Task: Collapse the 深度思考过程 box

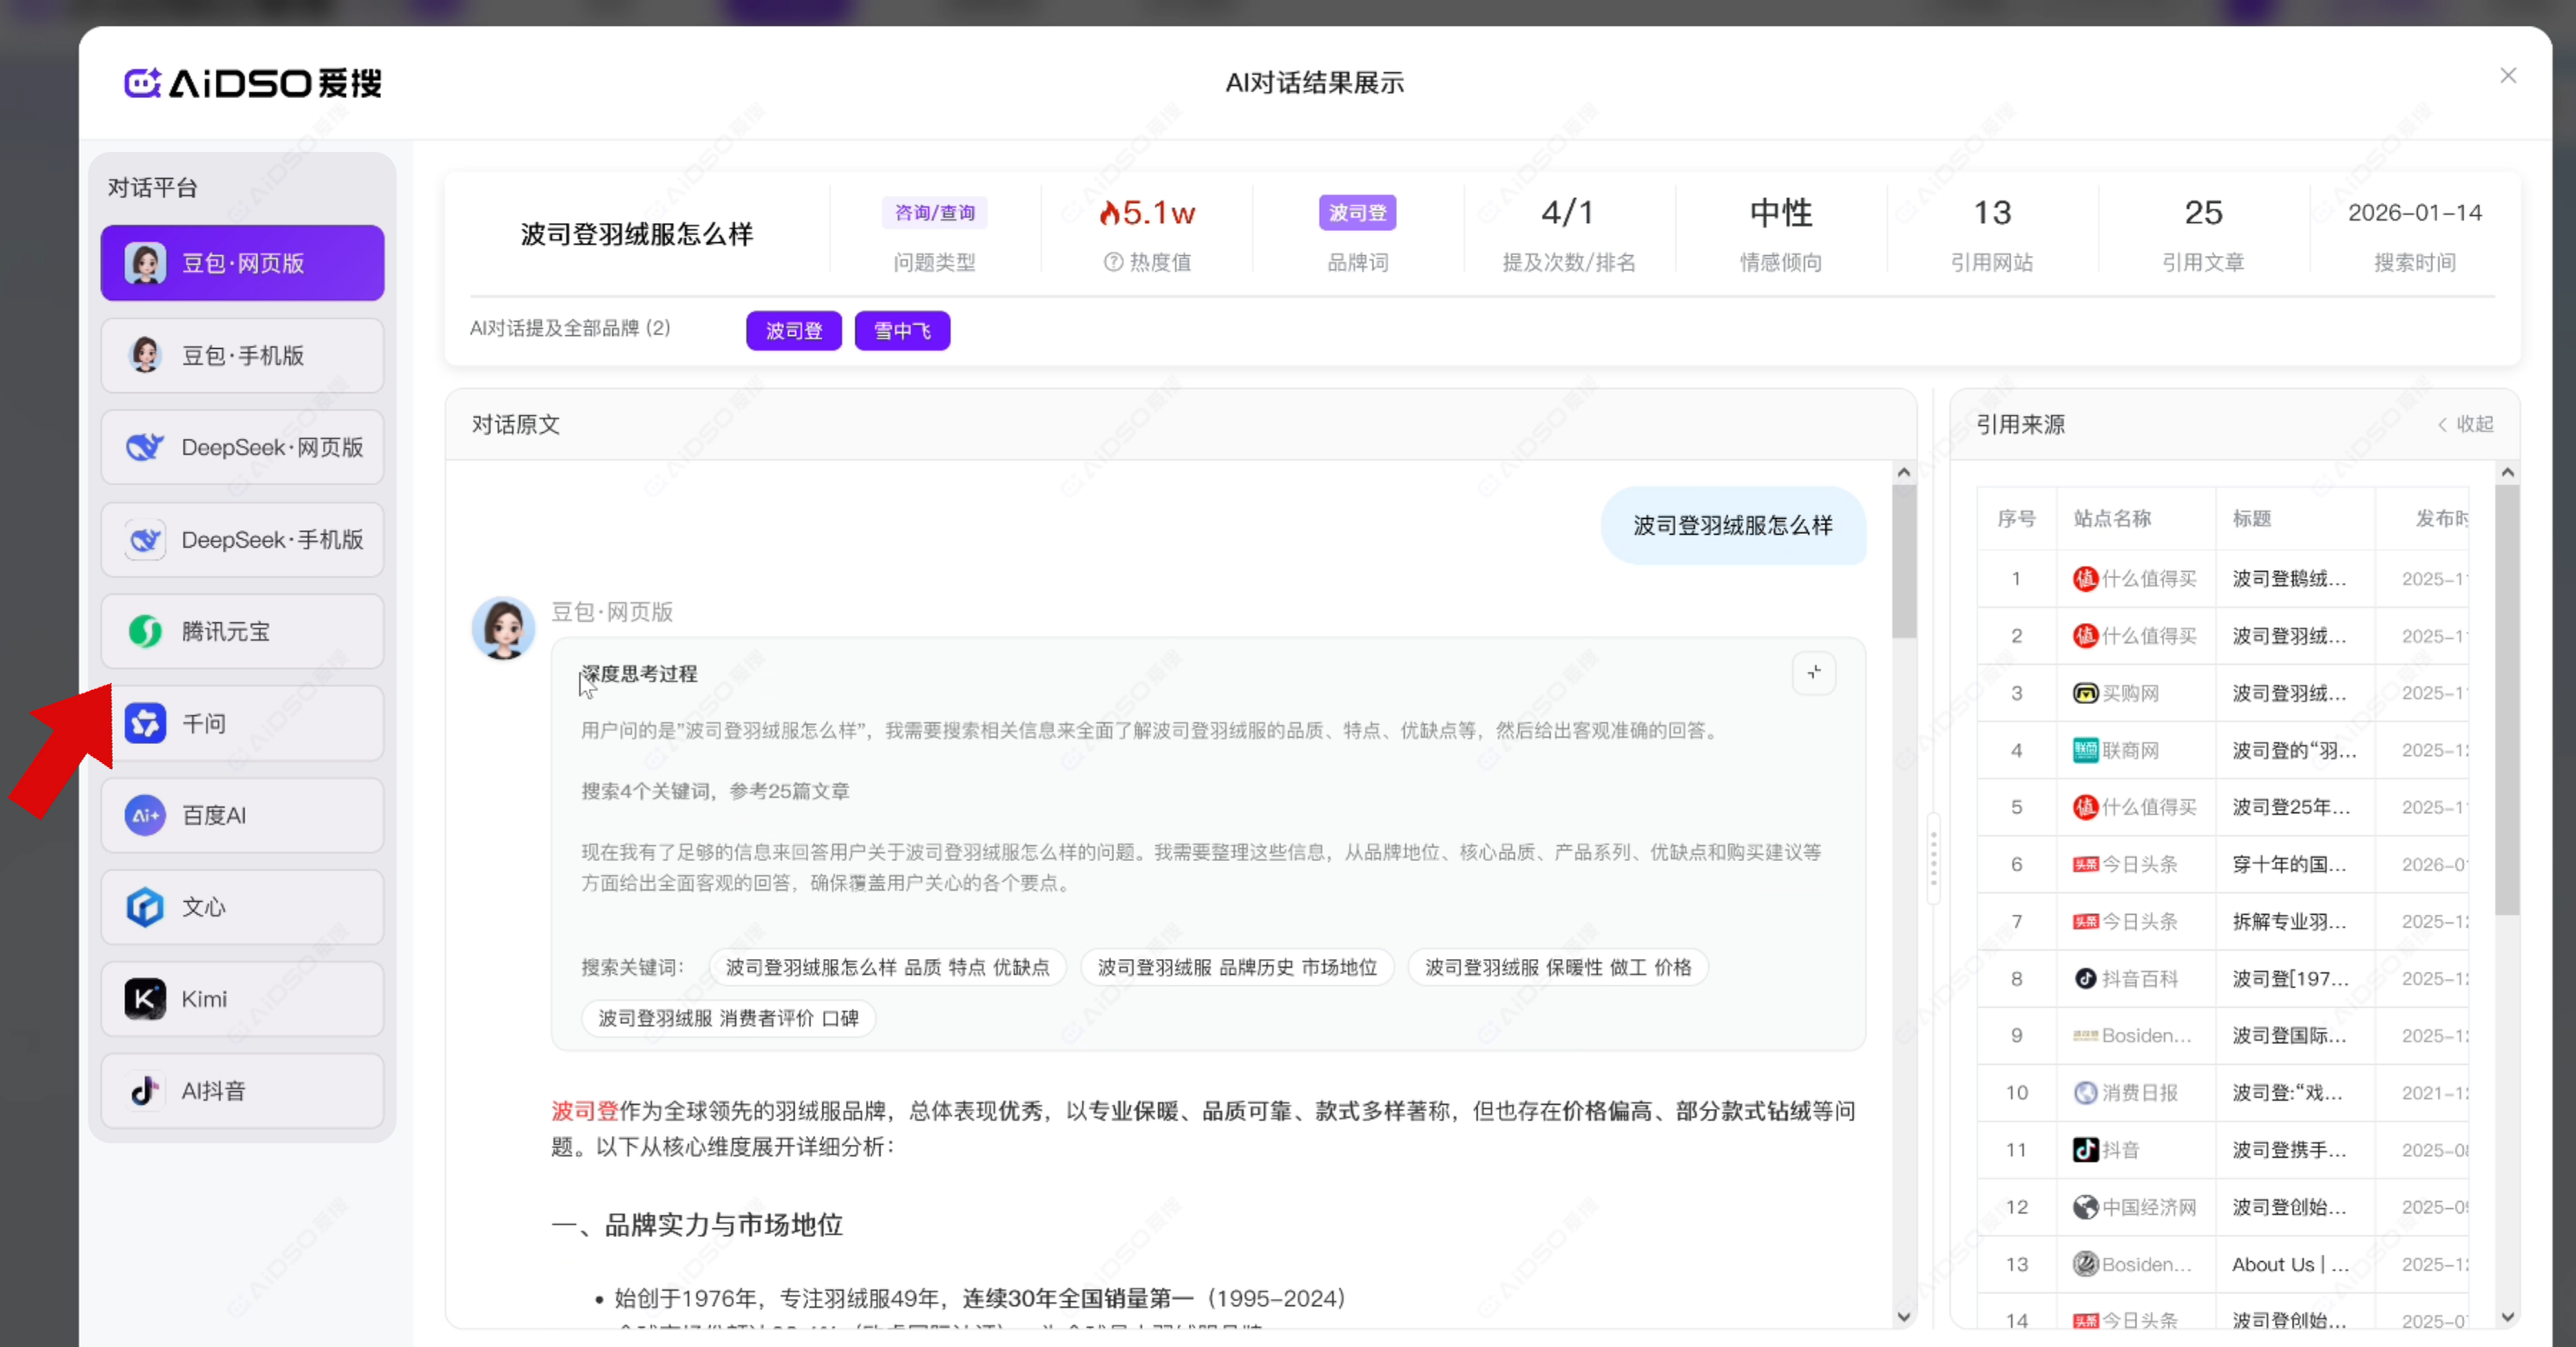Action: pyautogui.click(x=1813, y=673)
